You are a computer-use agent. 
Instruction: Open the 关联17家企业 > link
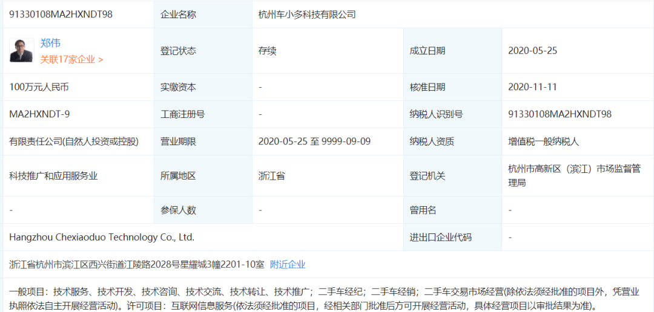coord(71,60)
